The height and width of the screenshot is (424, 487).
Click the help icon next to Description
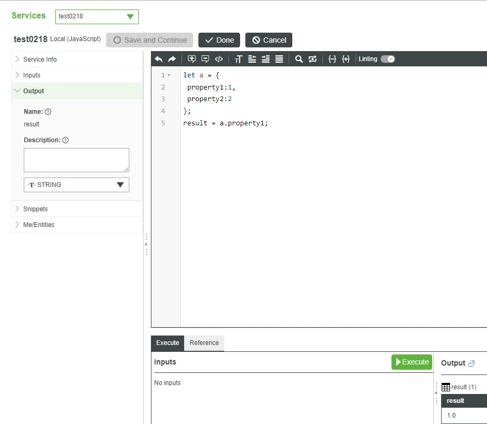point(65,140)
